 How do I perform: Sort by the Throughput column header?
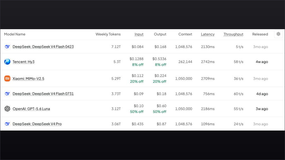pos(233,34)
